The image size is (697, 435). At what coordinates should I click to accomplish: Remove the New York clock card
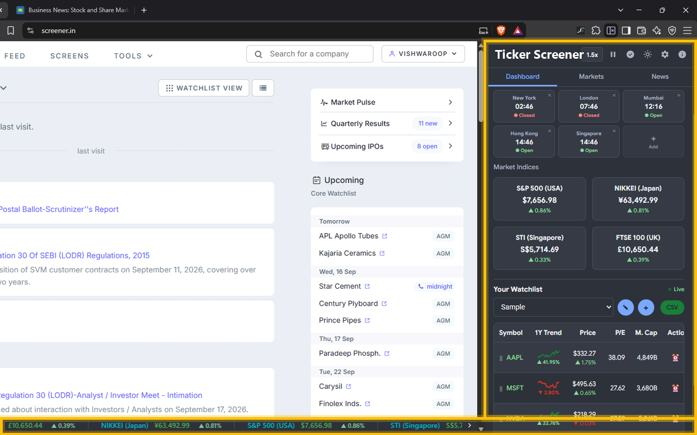pos(549,96)
